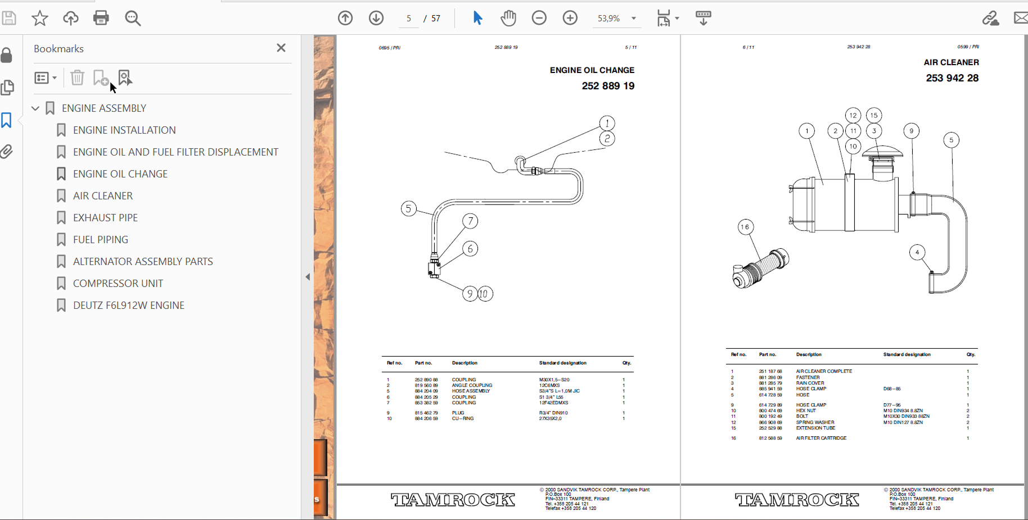
Task: Select the AIR FILTER CARTRIDGE description
Action: (821, 438)
